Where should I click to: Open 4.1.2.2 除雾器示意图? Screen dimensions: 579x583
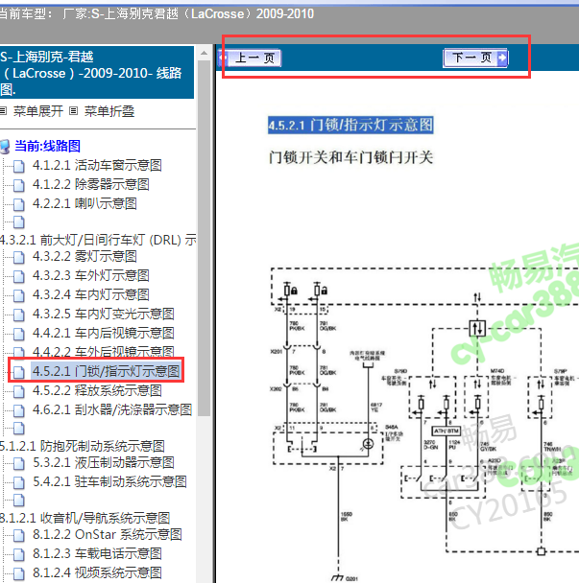pyautogui.click(x=91, y=184)
